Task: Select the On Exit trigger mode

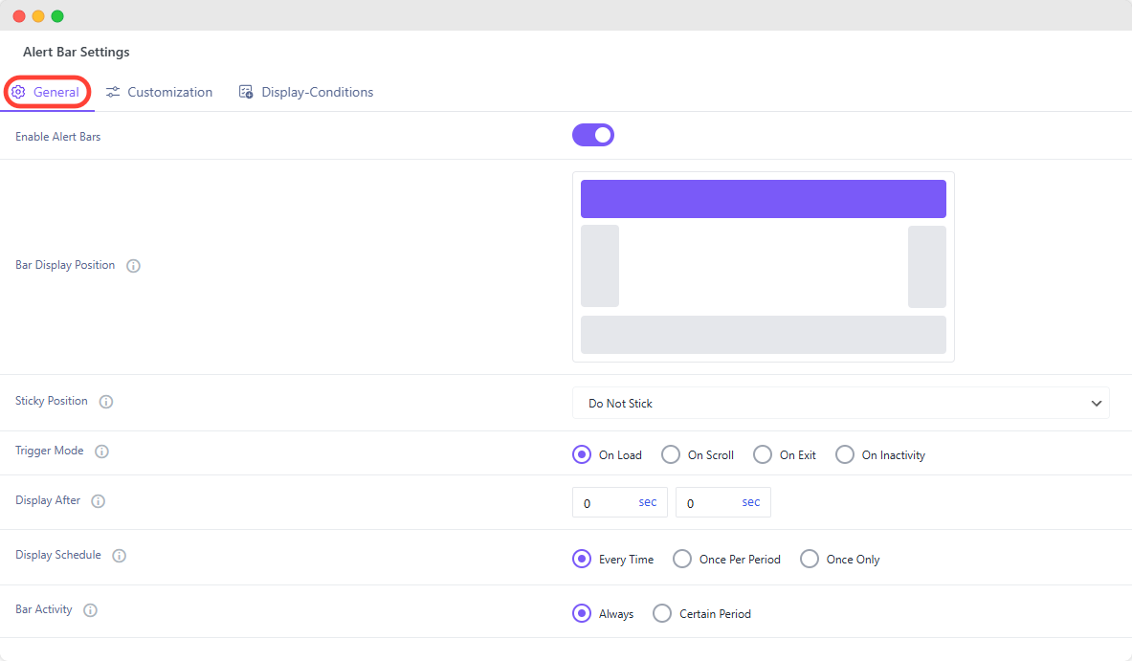Action: [764, 455]
